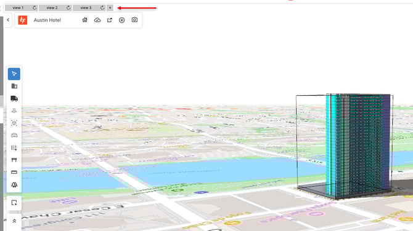Pick the down-arrow placement tool
Screen dimensions: 413x231
[14, 111]
